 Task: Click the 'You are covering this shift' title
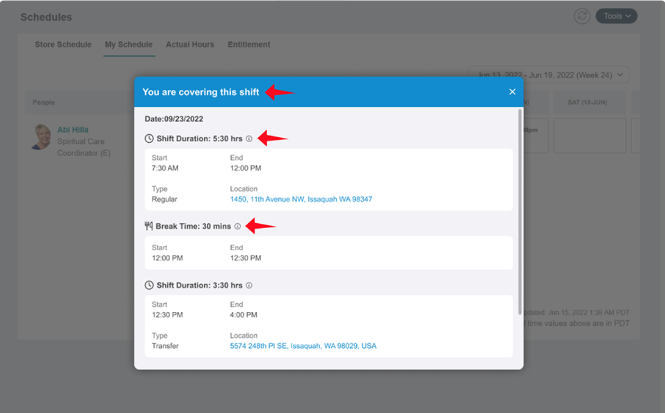coord(201,92)
